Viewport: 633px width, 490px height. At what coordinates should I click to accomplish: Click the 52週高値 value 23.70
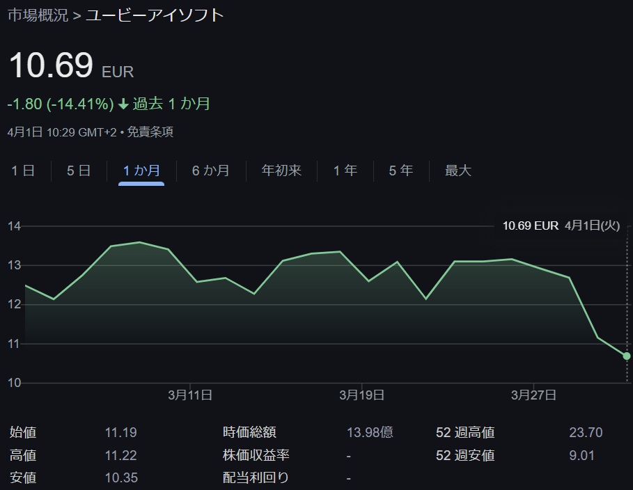click(x=586, y=433)
